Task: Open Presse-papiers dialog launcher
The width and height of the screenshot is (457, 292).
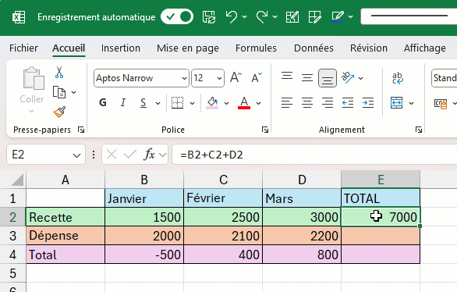Action: tap(81, 130)
